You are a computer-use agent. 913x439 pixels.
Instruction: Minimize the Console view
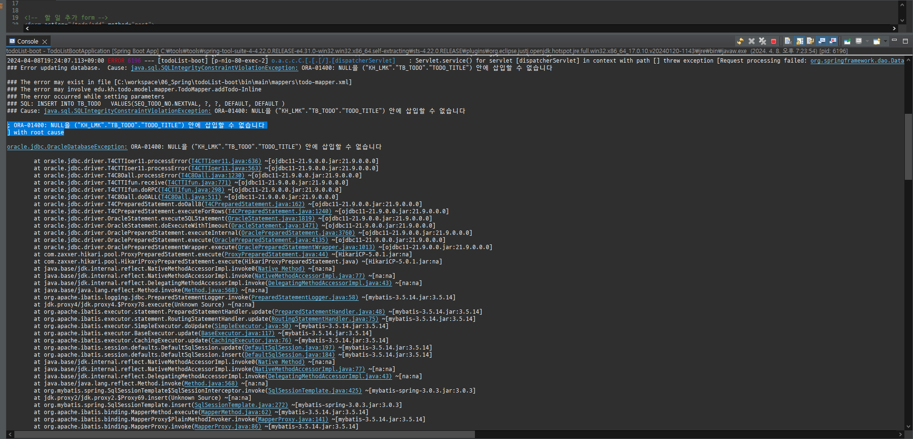tap(894, 41)
